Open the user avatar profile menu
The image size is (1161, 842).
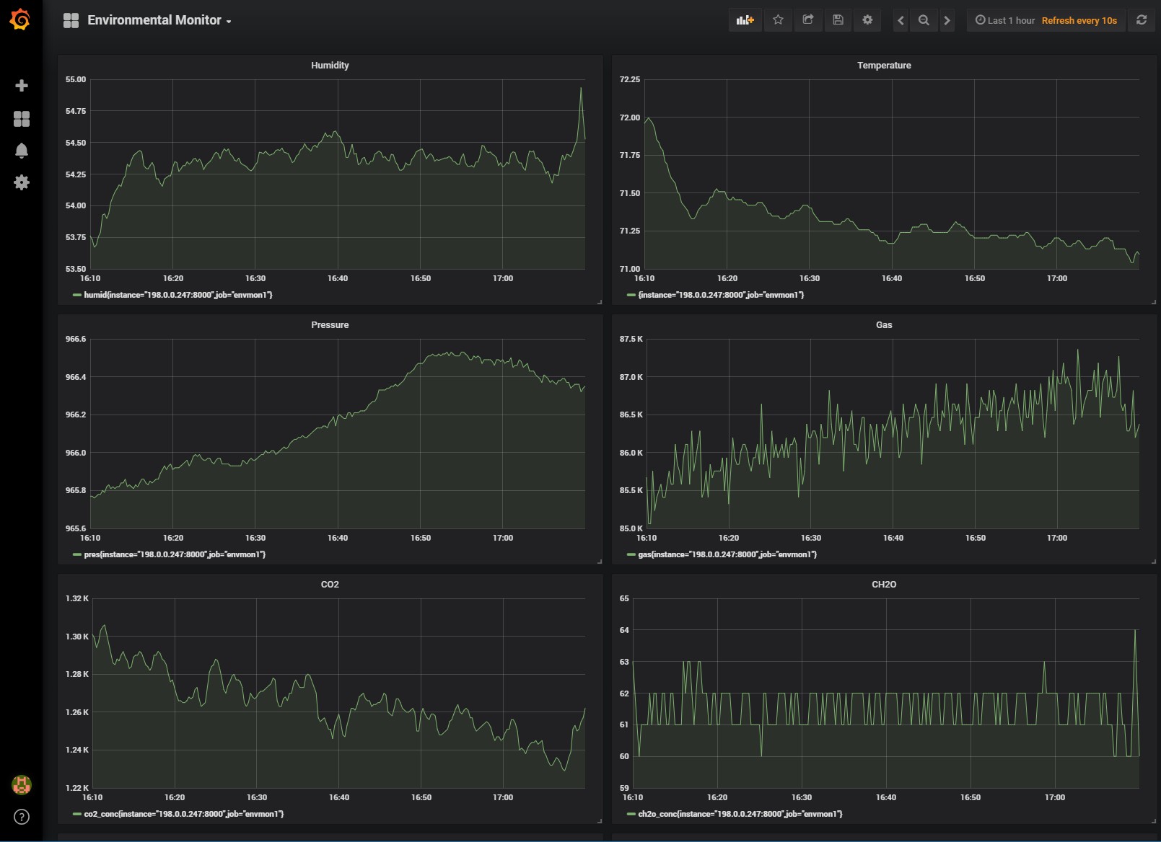(22, 784)
